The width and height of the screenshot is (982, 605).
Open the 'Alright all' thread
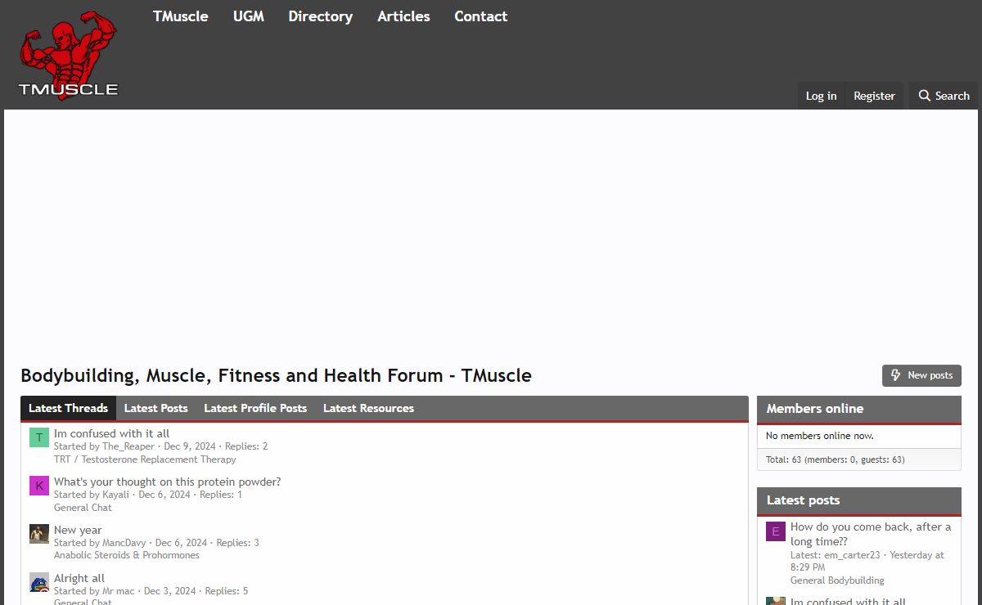79,578
